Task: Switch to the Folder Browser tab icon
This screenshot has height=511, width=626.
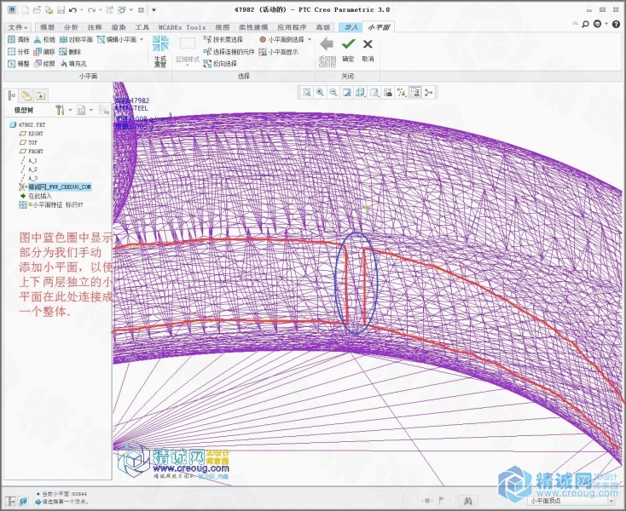Action: (26, 95)
